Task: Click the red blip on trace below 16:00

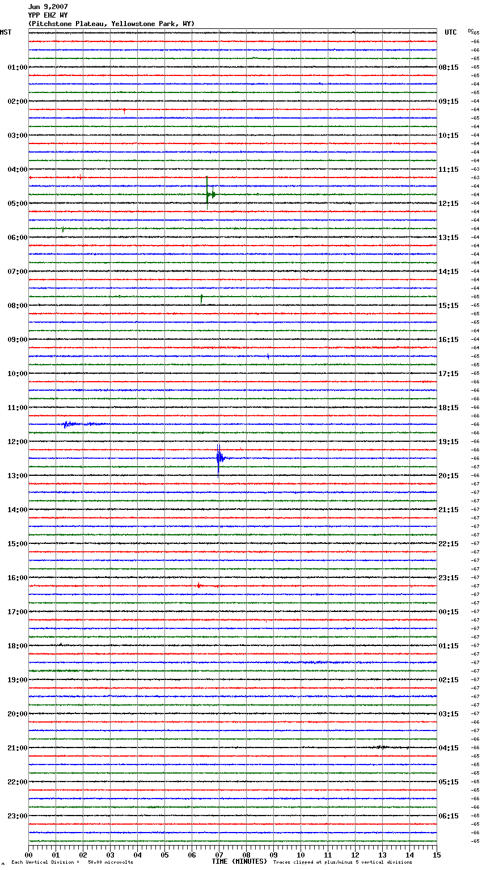Action: [x=198, y=585]
